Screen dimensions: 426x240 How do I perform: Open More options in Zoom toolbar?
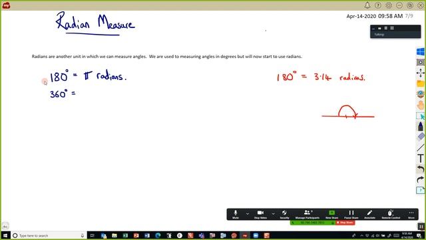click(x=411, y=214)
